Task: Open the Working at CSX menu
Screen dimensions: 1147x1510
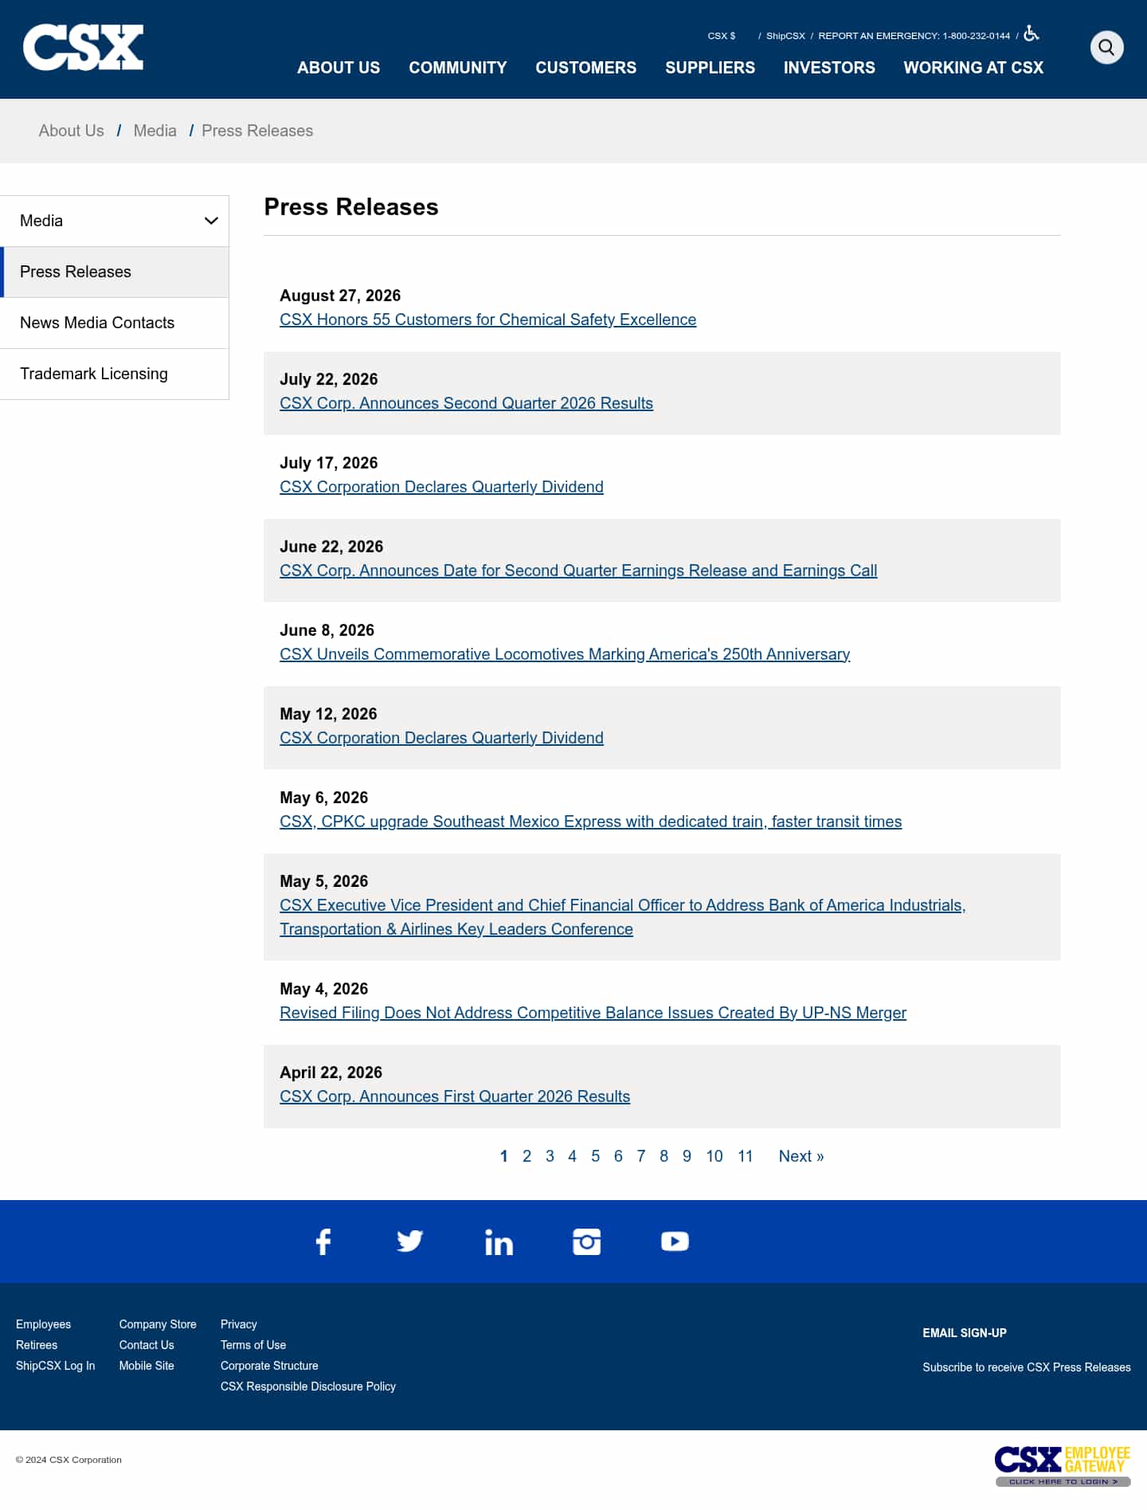Action: [973, 68]
